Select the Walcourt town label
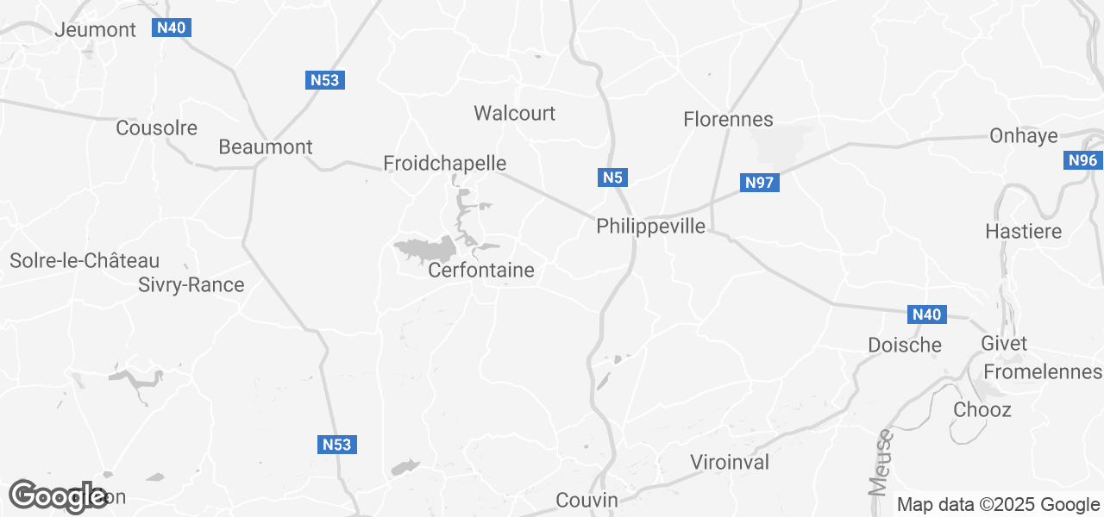The image size is (1104, 517). click(x=515, y=113)
